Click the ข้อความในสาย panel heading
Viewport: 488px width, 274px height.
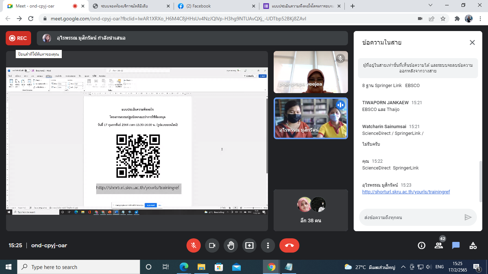click(x=382, y=42)
